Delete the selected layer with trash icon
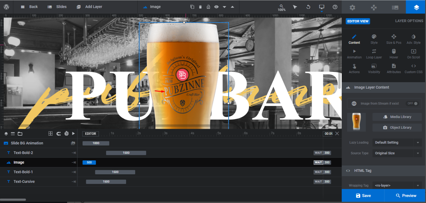The height and width of the screenshot is (203, 426). [x=200, y=7]
